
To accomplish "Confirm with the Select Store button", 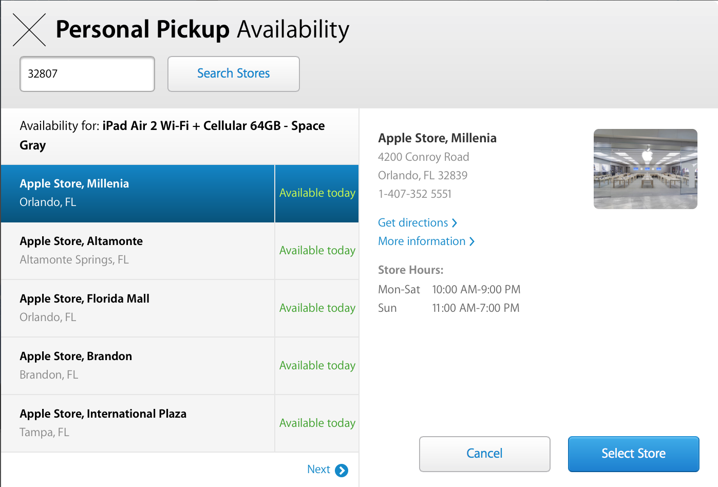I will coord(633,454).
